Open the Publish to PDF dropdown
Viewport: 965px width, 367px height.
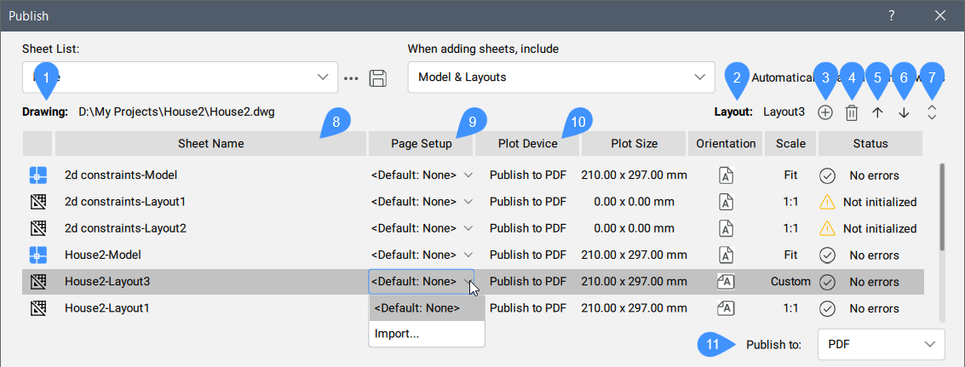[881, 344]
